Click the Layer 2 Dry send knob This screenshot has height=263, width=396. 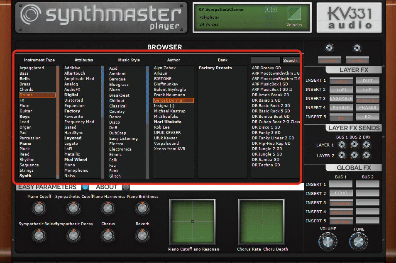(367, 155)
